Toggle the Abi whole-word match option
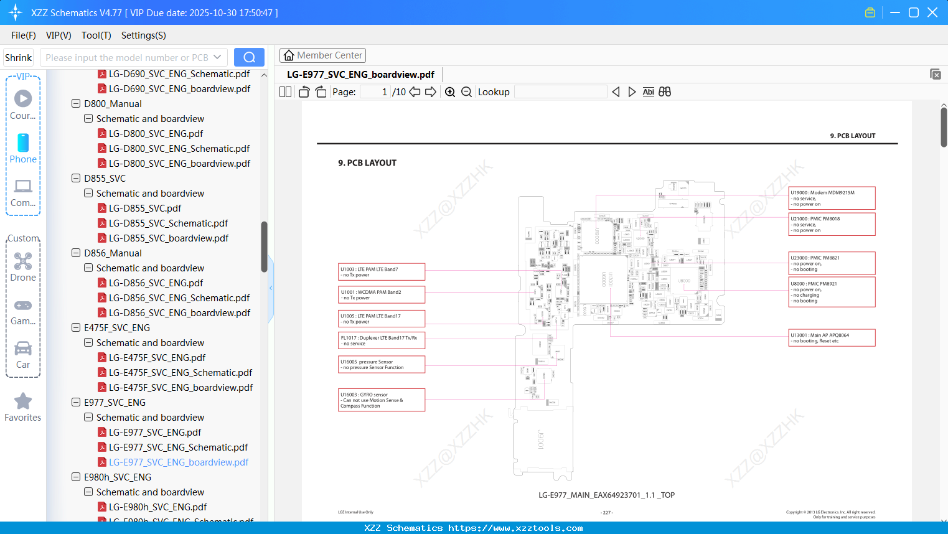 (x=648, y=91)
